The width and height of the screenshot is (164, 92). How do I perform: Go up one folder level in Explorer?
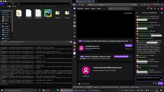click(7, 6)
